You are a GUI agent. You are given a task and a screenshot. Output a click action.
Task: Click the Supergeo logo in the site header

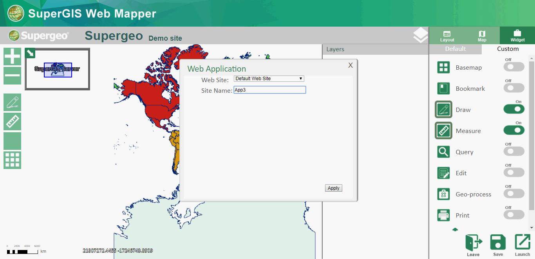(39, 36)
